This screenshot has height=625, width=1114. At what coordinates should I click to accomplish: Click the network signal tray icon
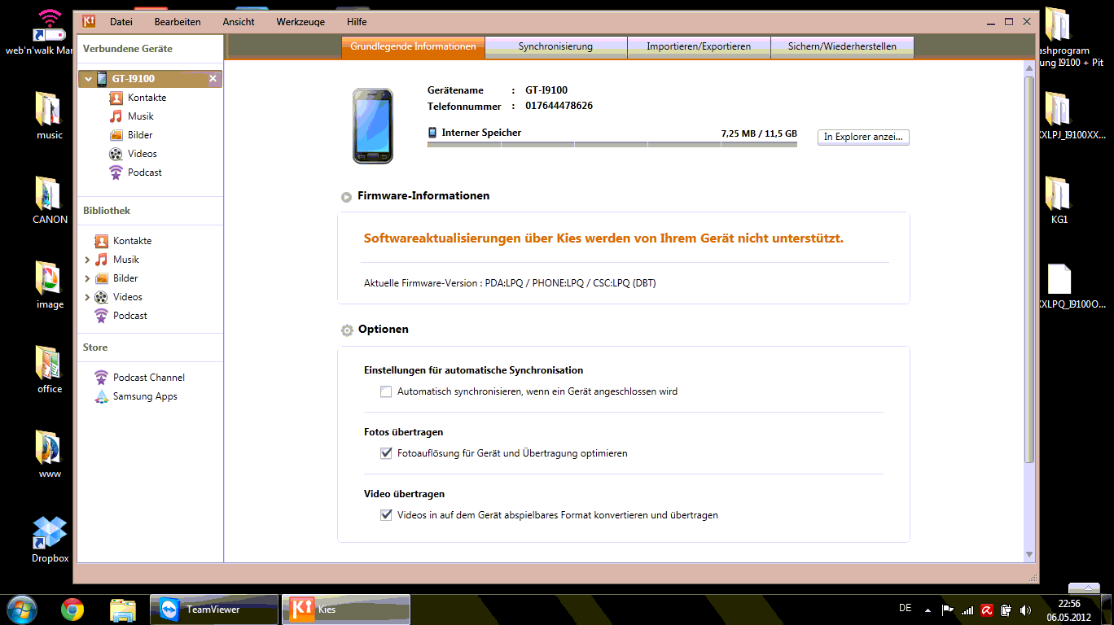click(x=967, y=610)
